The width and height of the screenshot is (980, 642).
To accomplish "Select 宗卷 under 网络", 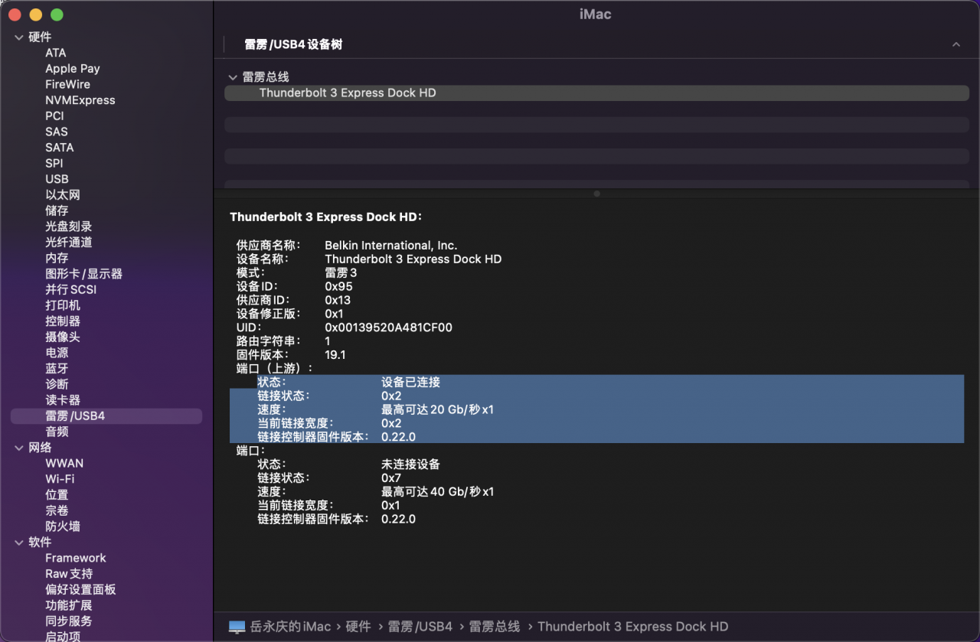I will [57, 510].
